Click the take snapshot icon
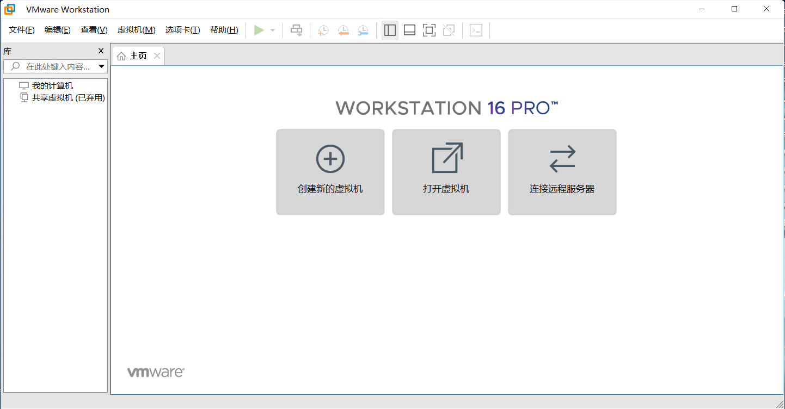The height and width of the screenshot is (409, 785). [323, 30]
